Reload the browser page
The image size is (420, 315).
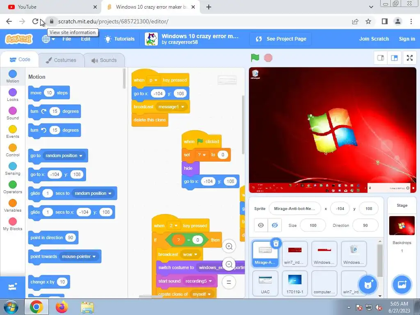35,21
